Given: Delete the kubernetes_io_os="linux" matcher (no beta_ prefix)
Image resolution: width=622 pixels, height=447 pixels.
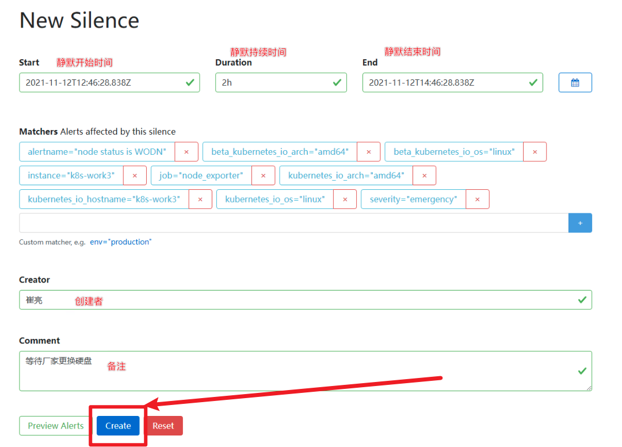Looking at the screenshot, I should (345, 200).
